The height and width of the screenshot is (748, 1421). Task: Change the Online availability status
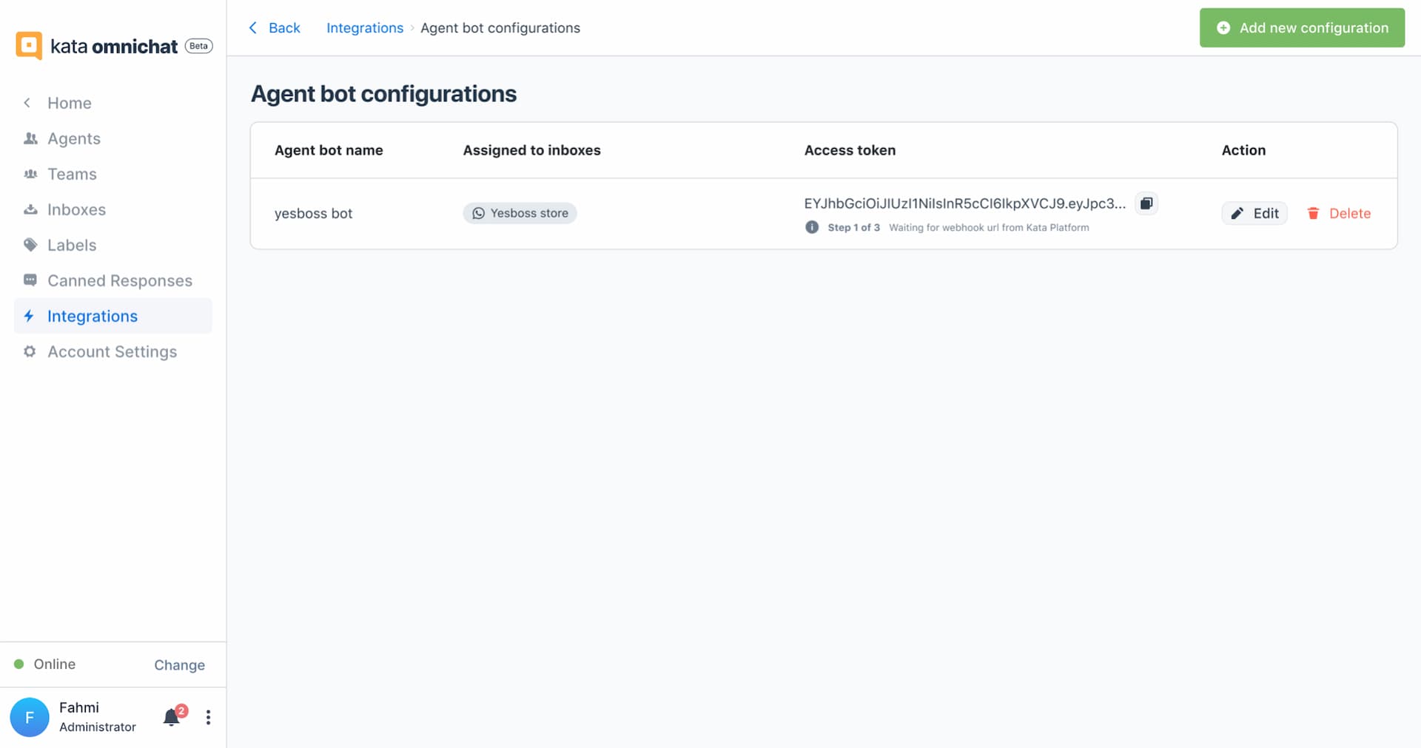point(179,664)
